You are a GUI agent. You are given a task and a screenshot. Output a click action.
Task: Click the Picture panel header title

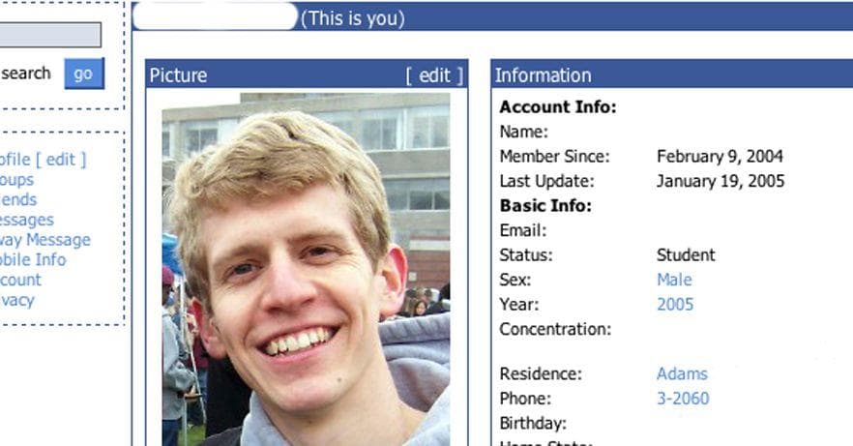pyautogui.click(x=178, y=75)
